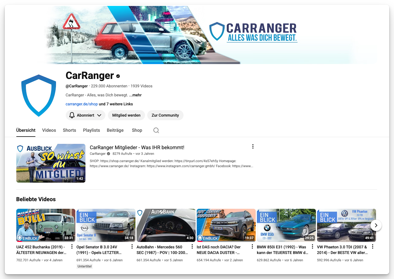Open options menu for UAZ 452 Buchanka video
This screenshot has height=279, width=394.
72,246
